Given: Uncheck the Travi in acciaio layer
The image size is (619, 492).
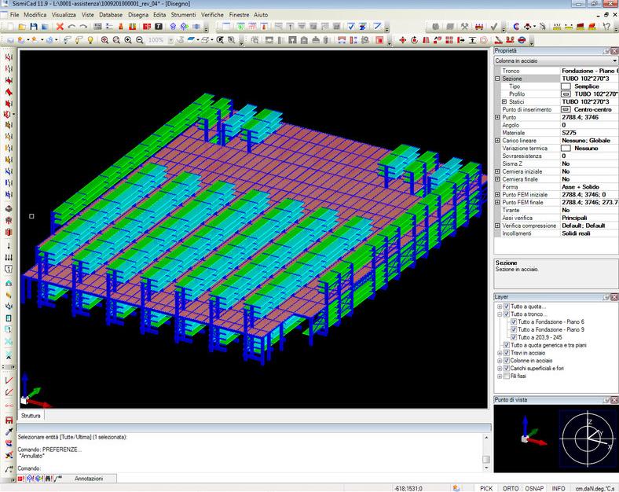Looking at the screenshot, I should 506,353.
